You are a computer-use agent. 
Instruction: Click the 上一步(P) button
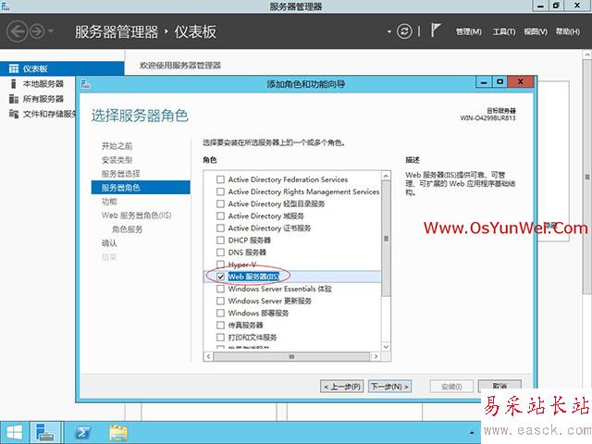(x=342, y=387)
